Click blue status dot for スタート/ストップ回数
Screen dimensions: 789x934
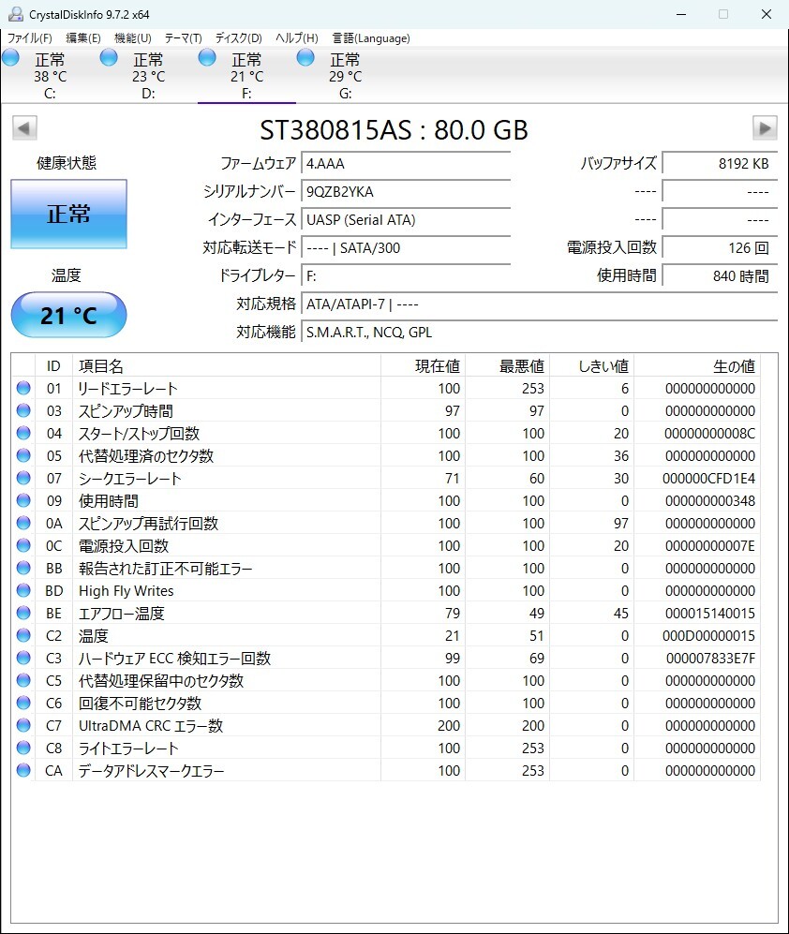click(x=23, y=433)
